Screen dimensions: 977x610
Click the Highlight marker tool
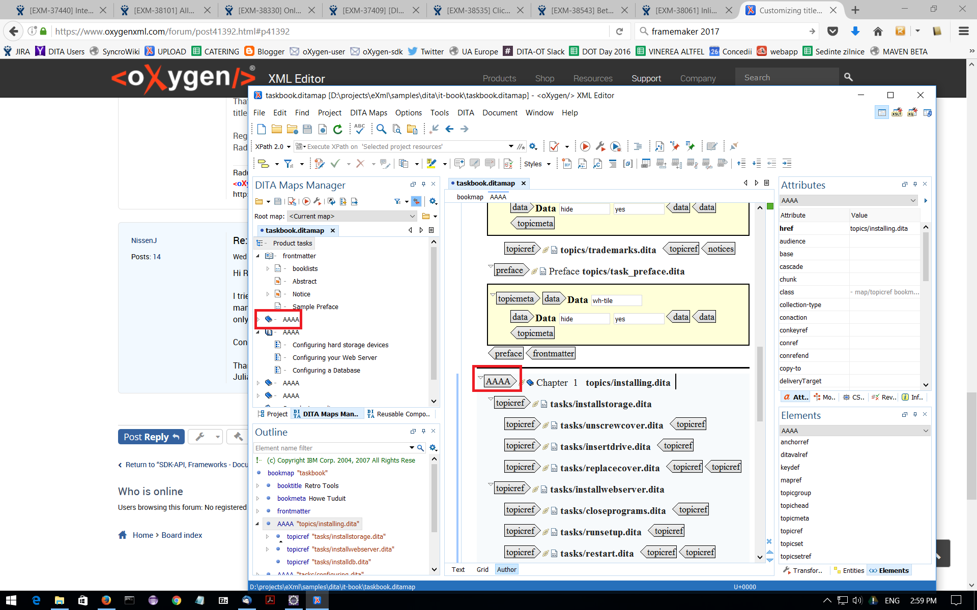coord(432,164)
